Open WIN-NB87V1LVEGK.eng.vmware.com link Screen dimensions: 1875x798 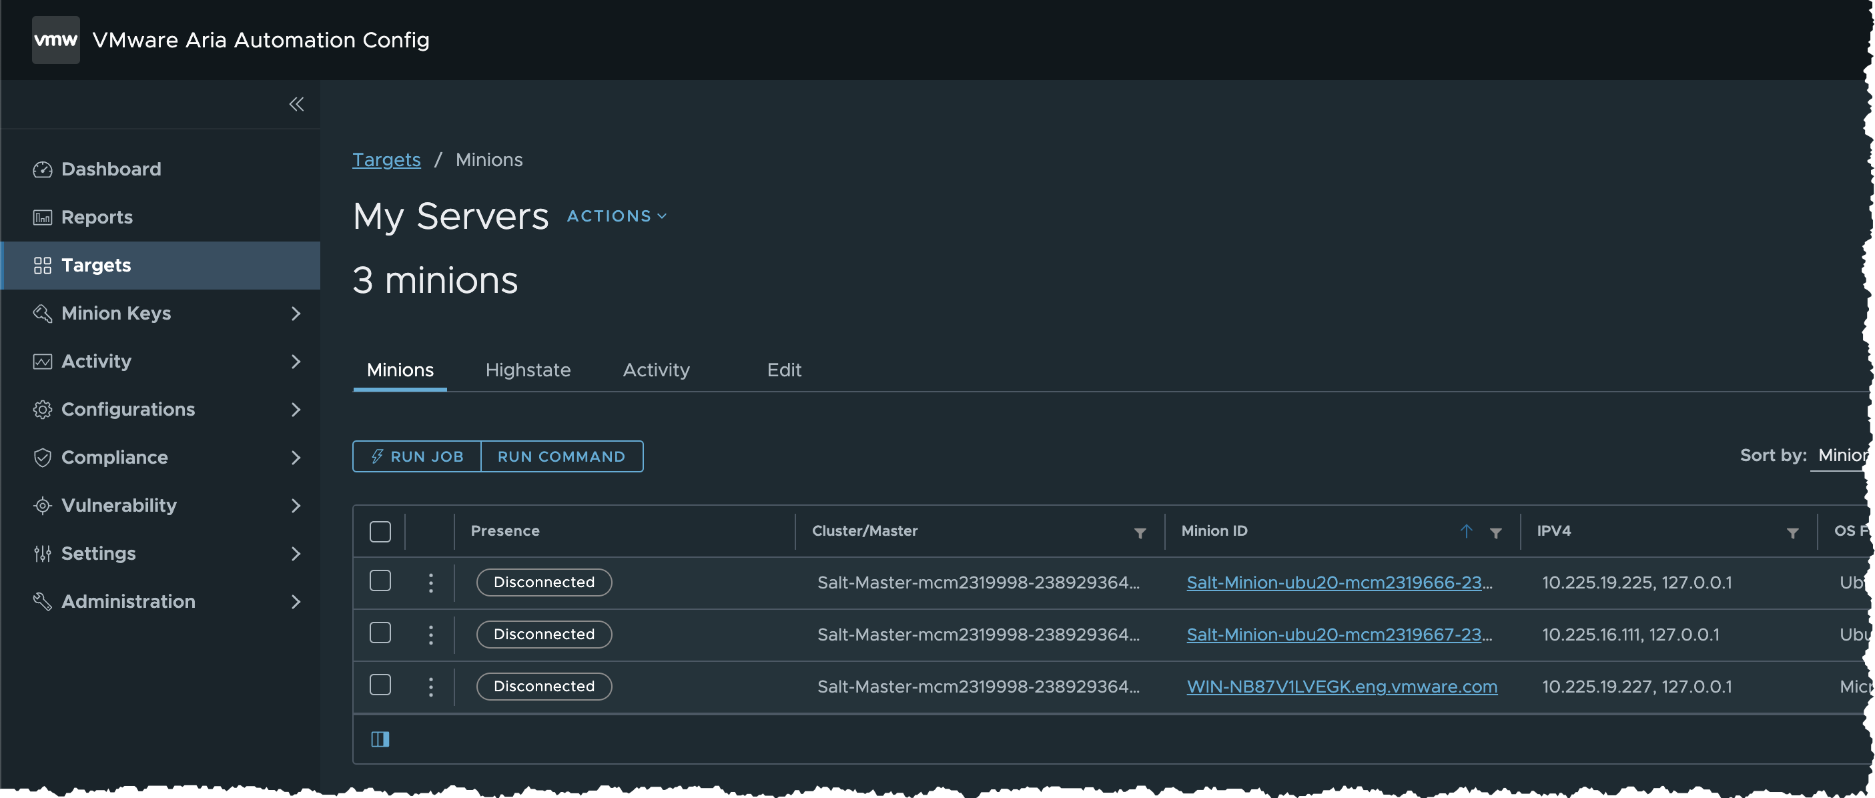pyautogui.click(x=1341, y=687)
